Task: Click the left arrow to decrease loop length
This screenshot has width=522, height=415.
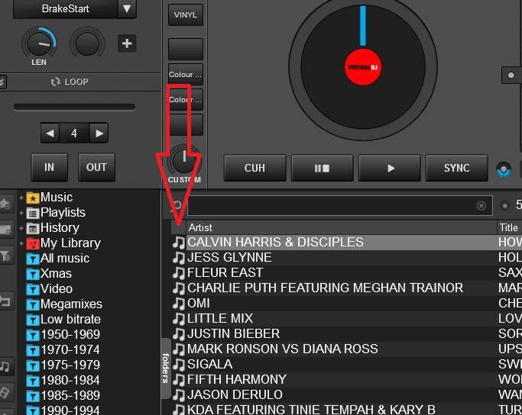Action: [x=50, y=134]
